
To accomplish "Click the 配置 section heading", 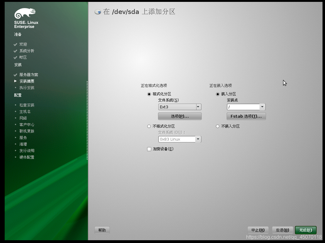I will (x=18, y=95).
